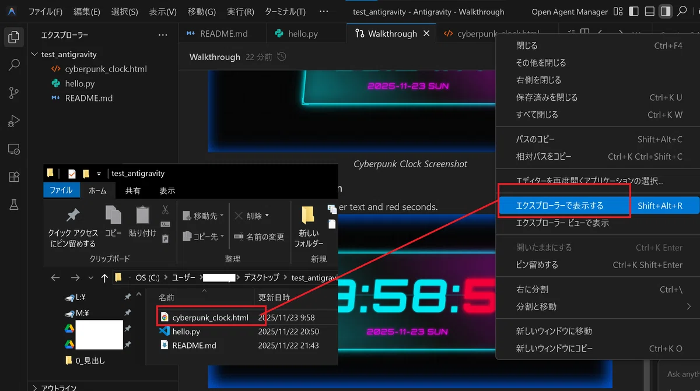Open the recent locations dropdown in File Explorer

coord(90,278)
